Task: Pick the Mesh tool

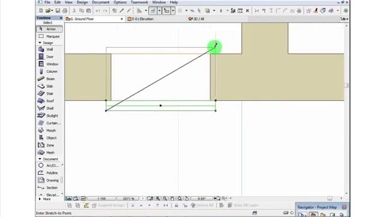Action: point(49,153)
